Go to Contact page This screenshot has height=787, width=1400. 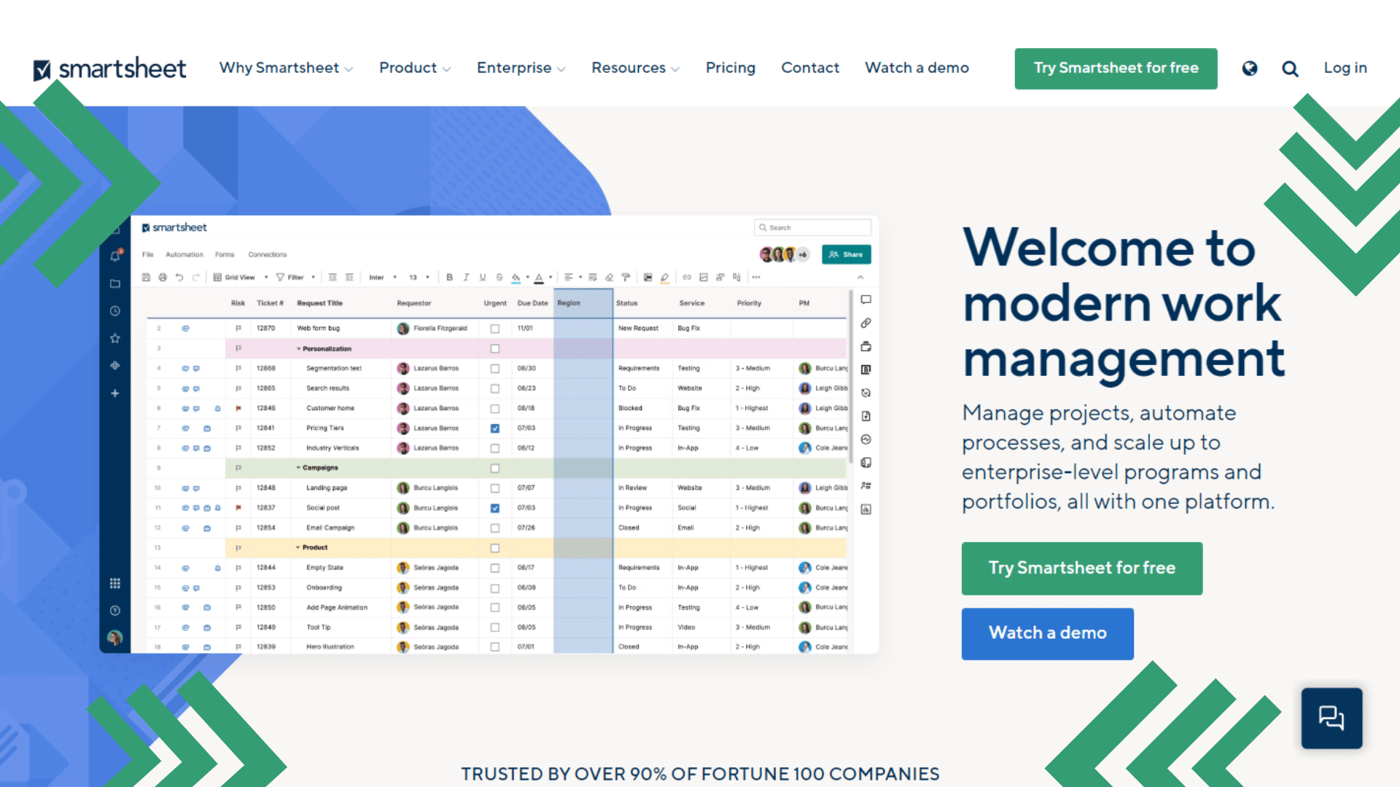[810, 68]
